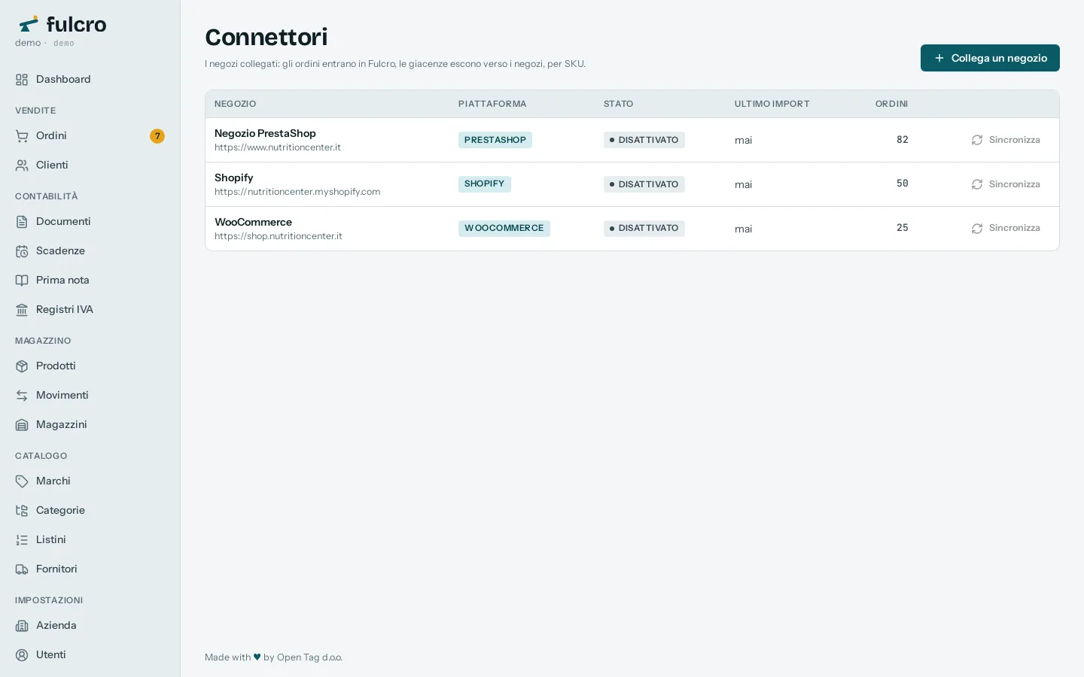Screen dimensions: 1084x677
Task: Click the Magazzini warehouse icon
Action: [22, 425]
